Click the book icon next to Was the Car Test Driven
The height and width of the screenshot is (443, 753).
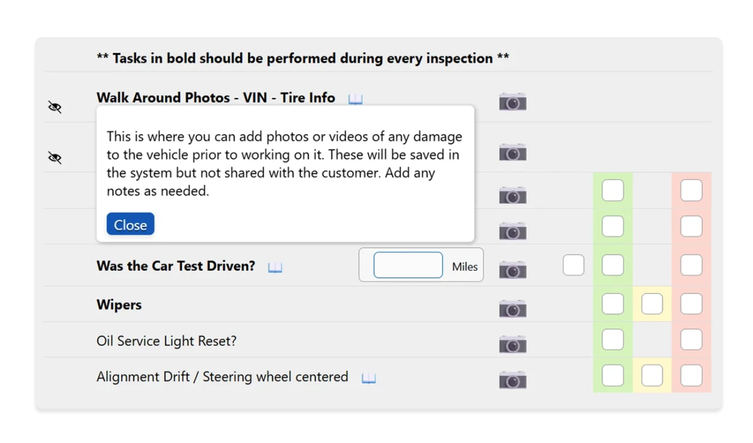(x=275, y=267)
